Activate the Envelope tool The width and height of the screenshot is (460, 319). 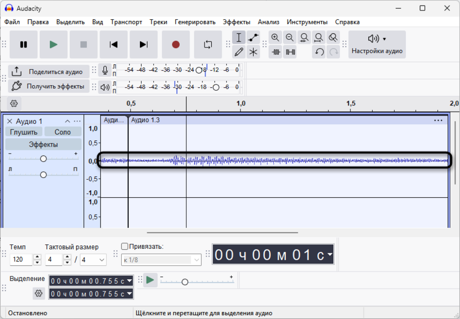tap(253, 38)
